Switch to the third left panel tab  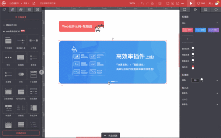point(21,10)
